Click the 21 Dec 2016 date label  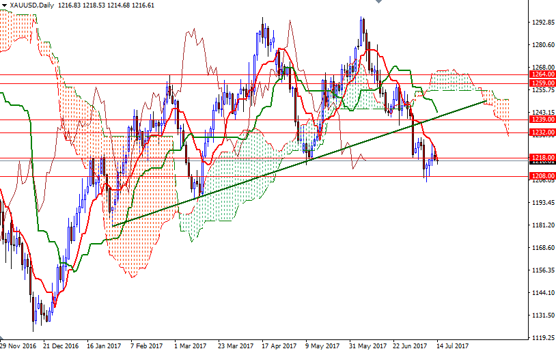(61, 346)
